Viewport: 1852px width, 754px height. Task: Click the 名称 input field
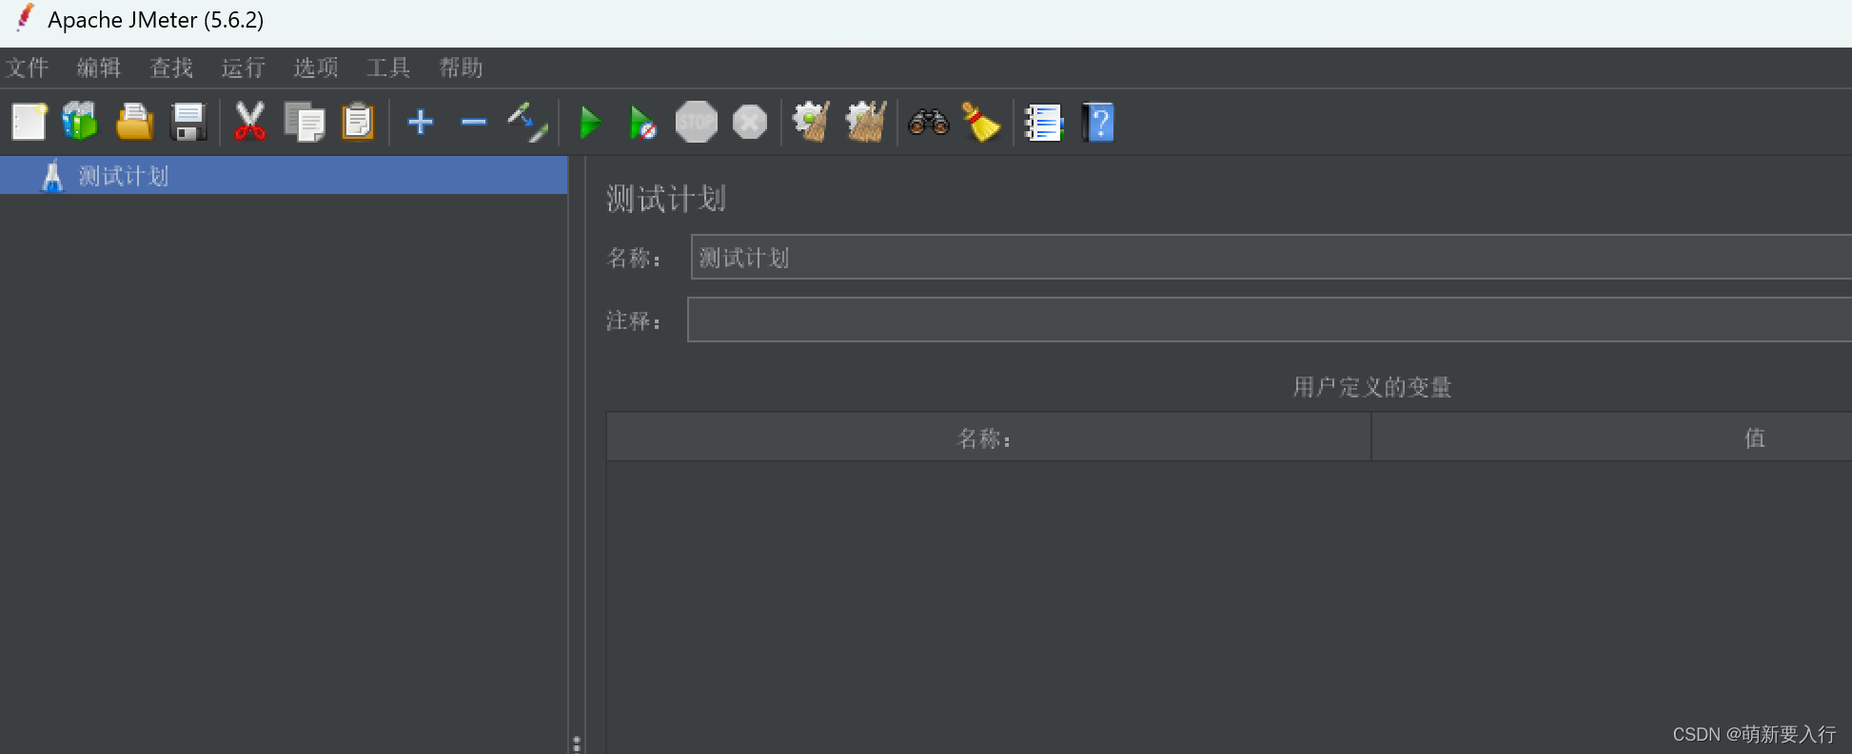pos(1271,257)
